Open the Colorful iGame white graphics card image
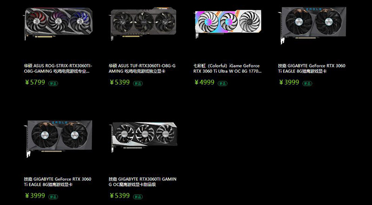Viewport: 372px width, 205px height. (227, 23)
